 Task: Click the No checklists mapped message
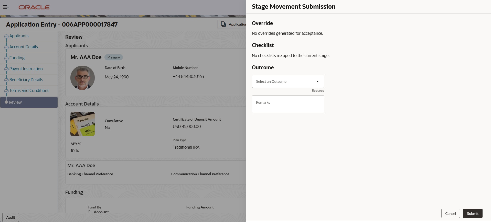tap(291, 55)
